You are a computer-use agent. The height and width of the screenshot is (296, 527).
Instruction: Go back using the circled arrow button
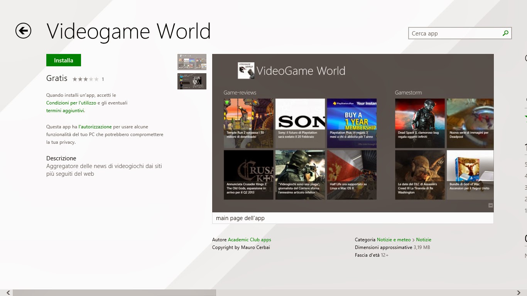pos(23,31)
